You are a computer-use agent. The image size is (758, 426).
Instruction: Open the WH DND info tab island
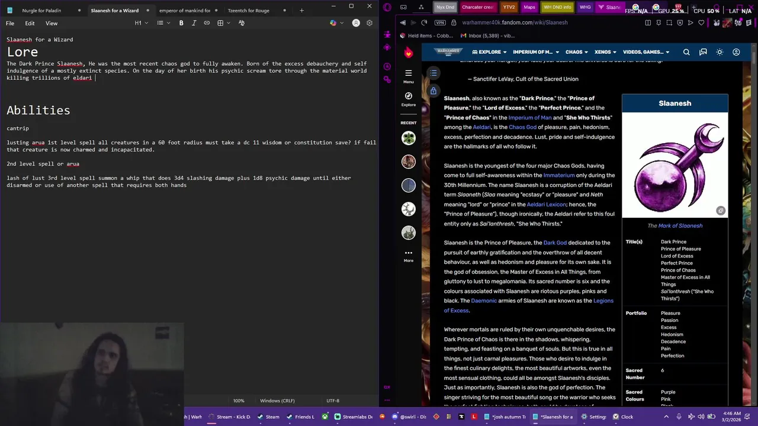tap(557, 7)
